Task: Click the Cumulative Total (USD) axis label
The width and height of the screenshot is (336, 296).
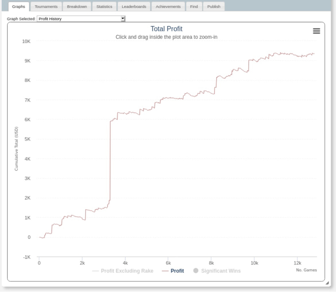Action: [16, 149]
